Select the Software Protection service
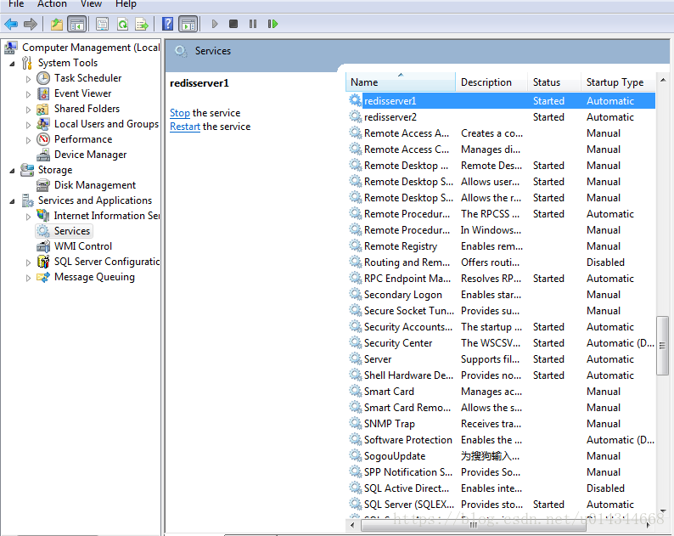 (501, 440)
